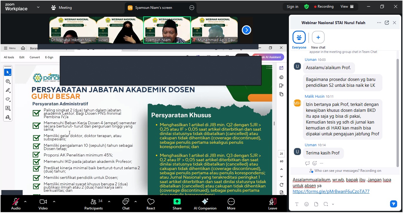Expand the Participants options caret
Screen dimensions: 403x213
click(109, 202)
